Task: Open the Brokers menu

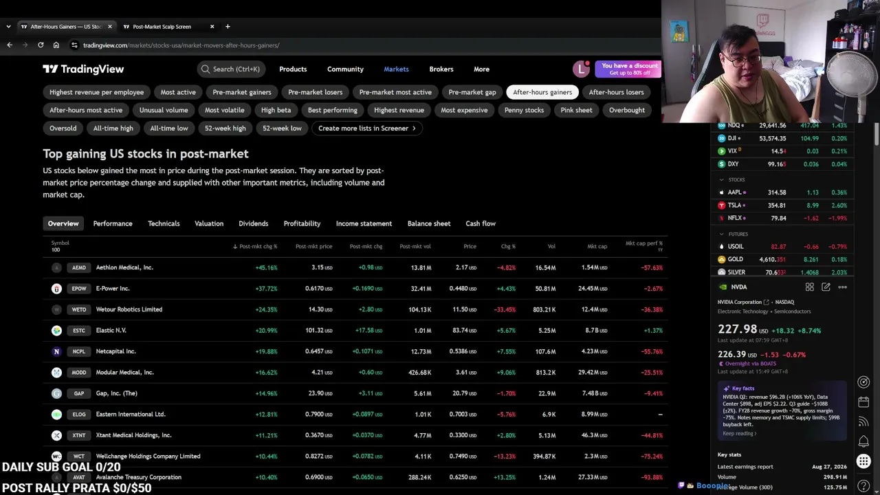Action: [x=441, y=69]
